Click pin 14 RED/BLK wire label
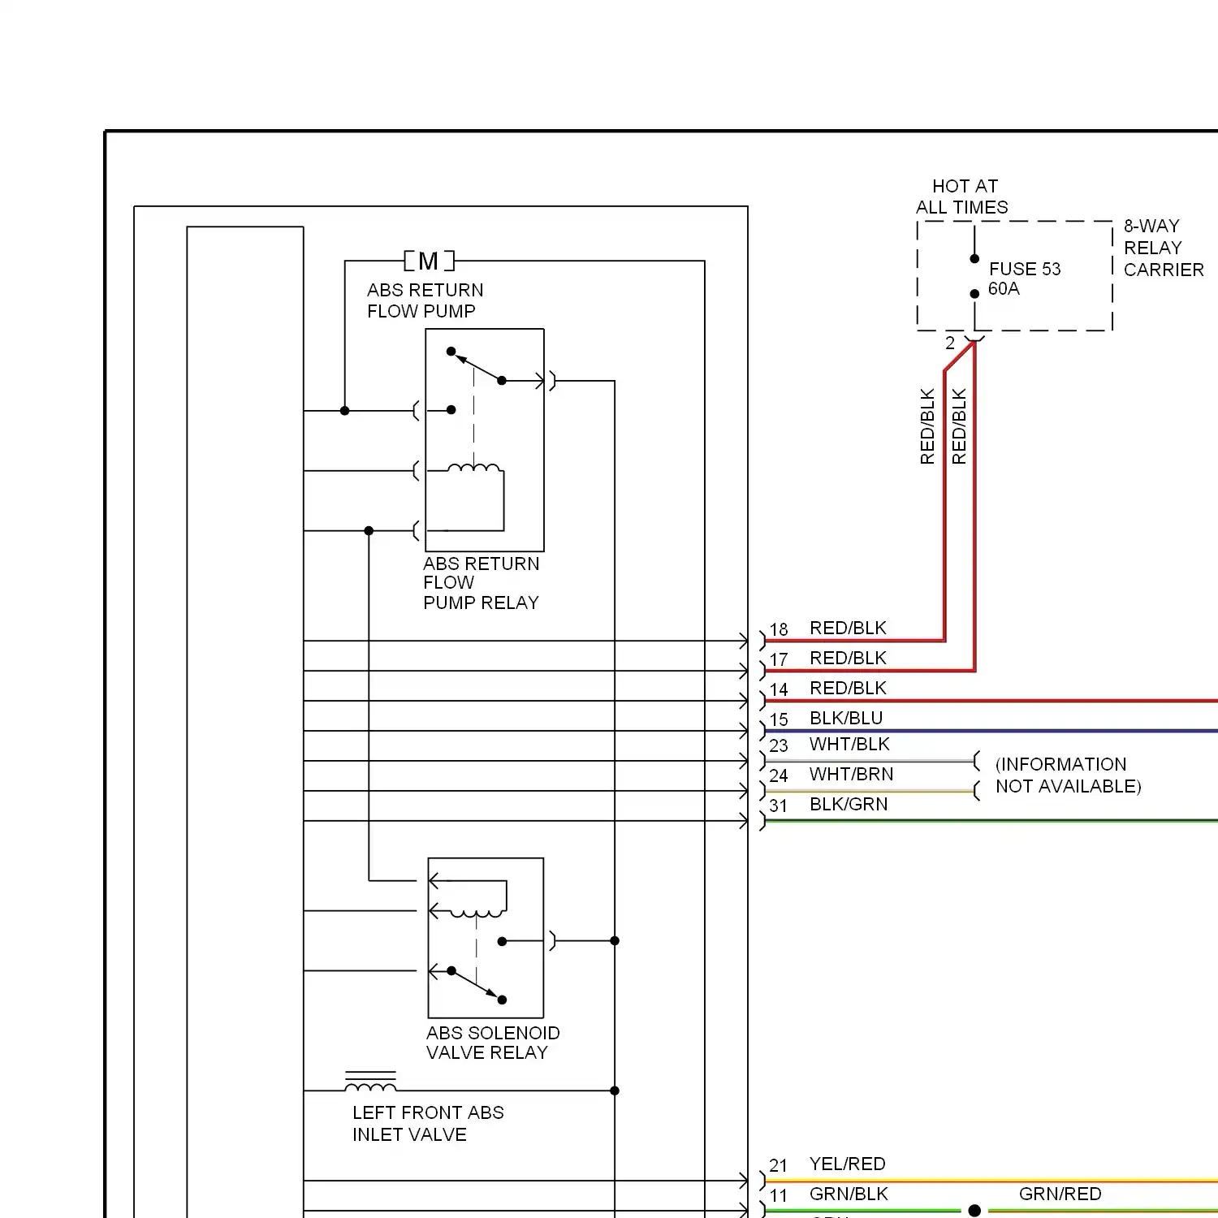1218x1218 pixels. 848,688
